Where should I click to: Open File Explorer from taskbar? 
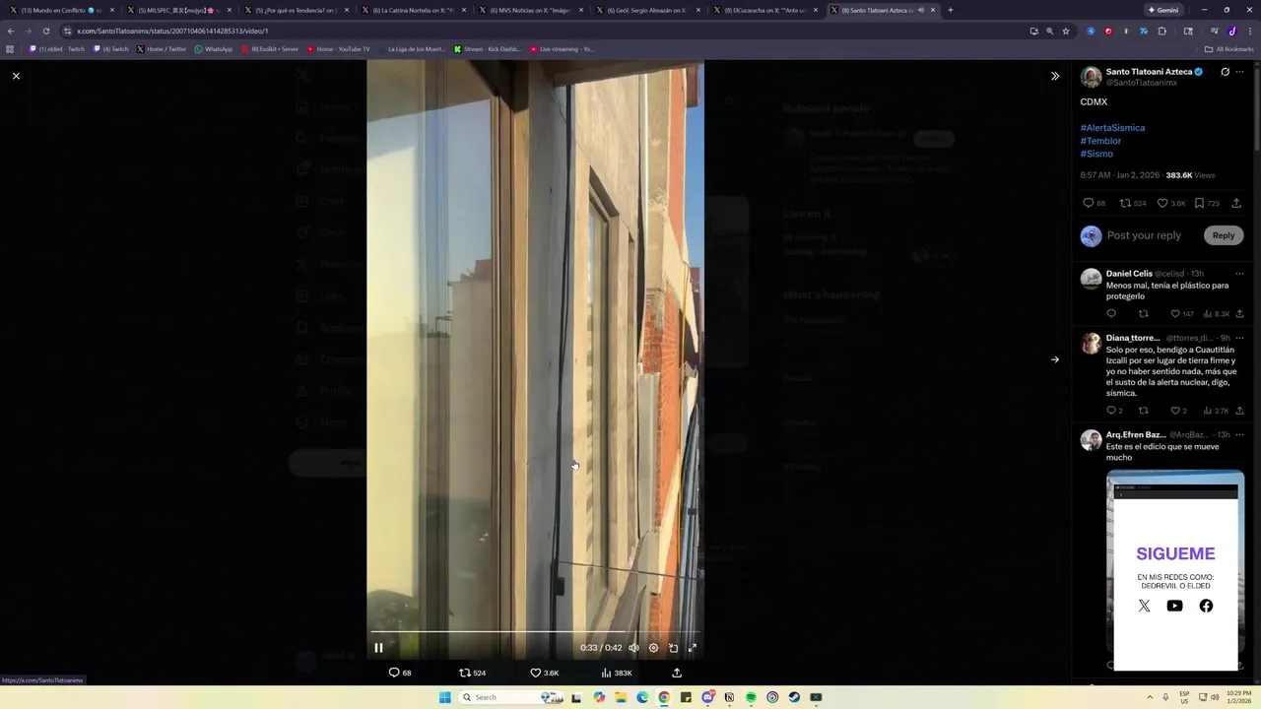[621, 697]
